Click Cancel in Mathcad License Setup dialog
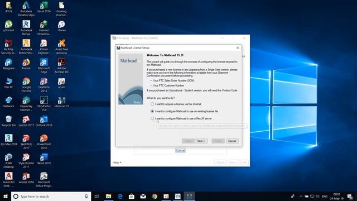 (x=232, y=141)
